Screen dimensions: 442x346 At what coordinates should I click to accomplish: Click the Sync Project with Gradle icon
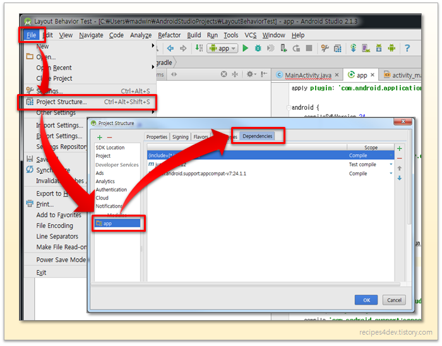pos(353,48)
